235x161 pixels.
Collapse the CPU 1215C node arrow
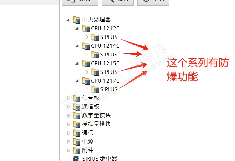coord(77,63)
